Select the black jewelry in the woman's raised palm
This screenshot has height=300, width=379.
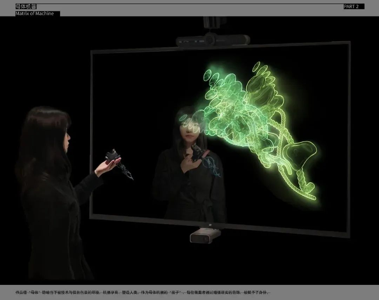pos(113,156)
